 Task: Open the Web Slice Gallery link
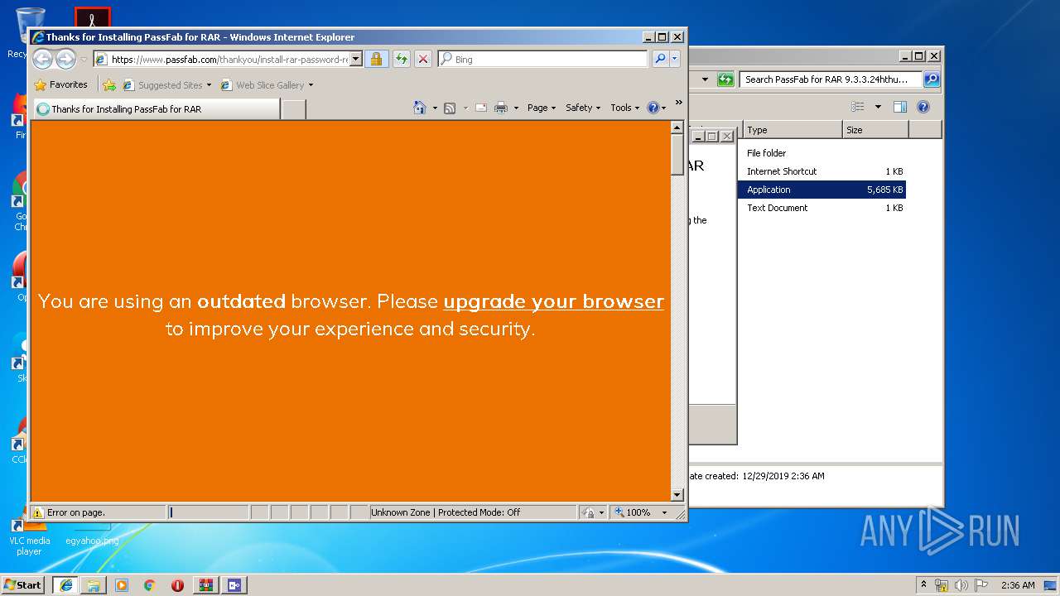[x=267, y=84]
